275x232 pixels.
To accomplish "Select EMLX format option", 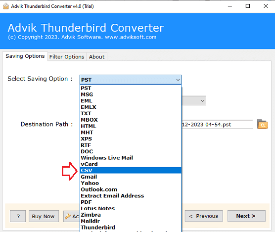I will tap(131, 107).
